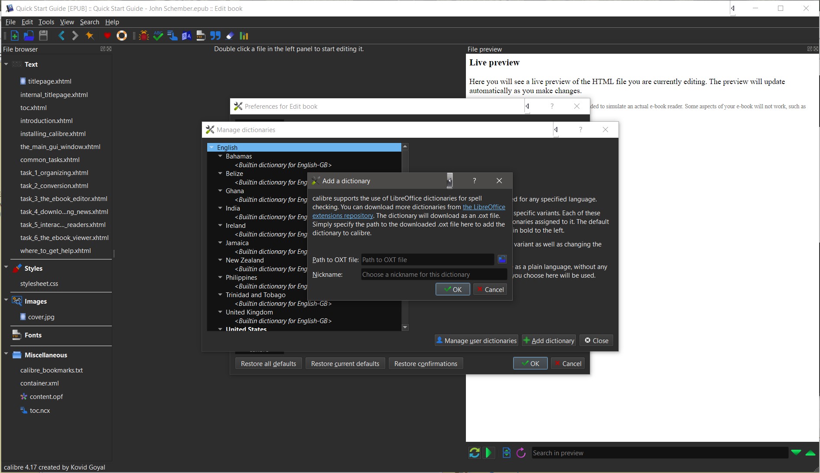
Task: Click the import files folder icon
Action: tap(29, 36)
